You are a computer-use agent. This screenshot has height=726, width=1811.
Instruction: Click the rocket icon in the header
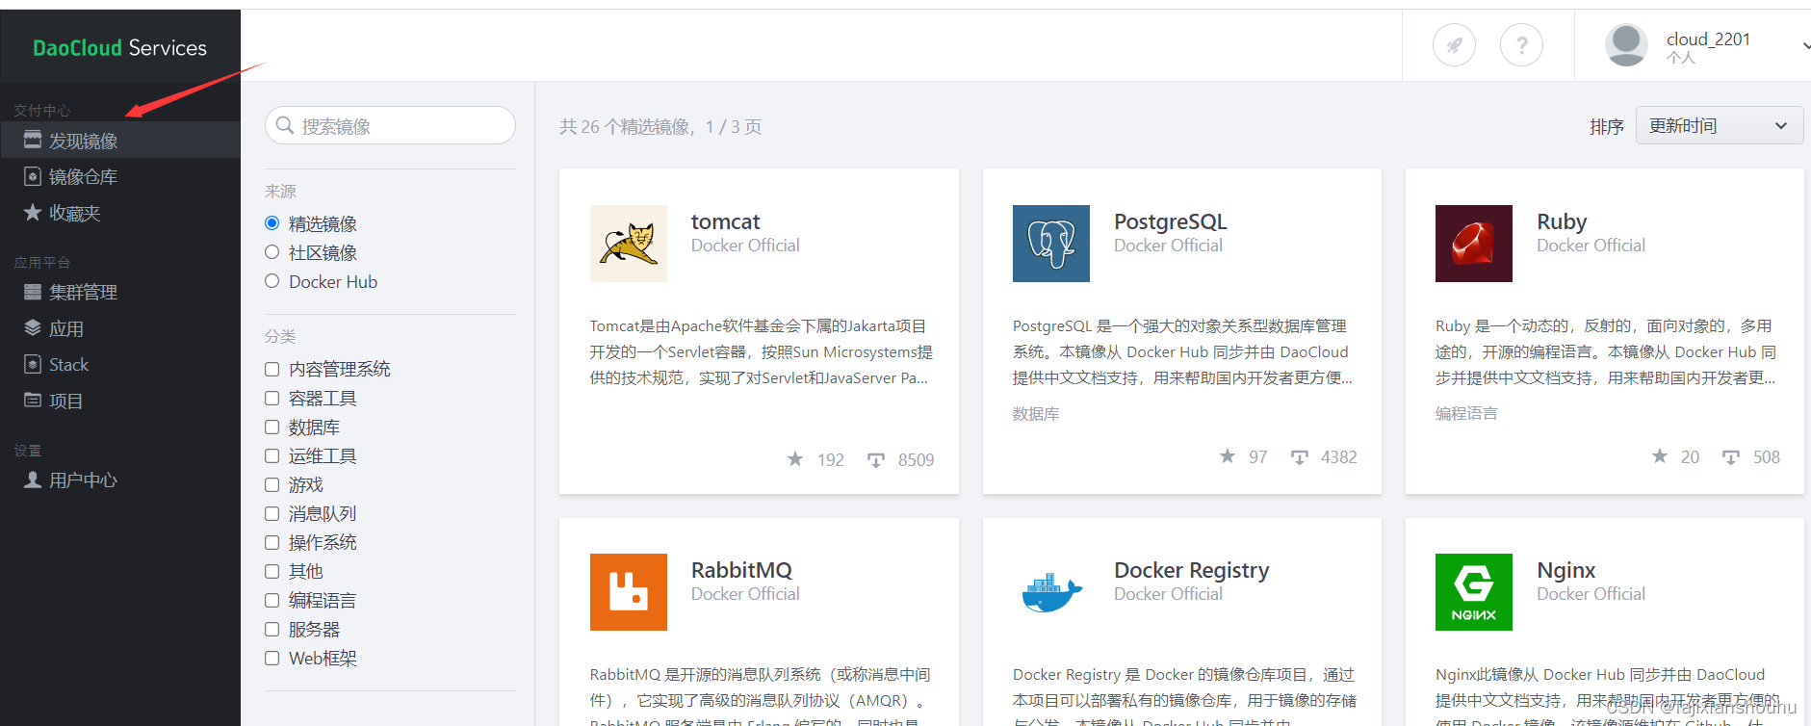coord(1454,44)
